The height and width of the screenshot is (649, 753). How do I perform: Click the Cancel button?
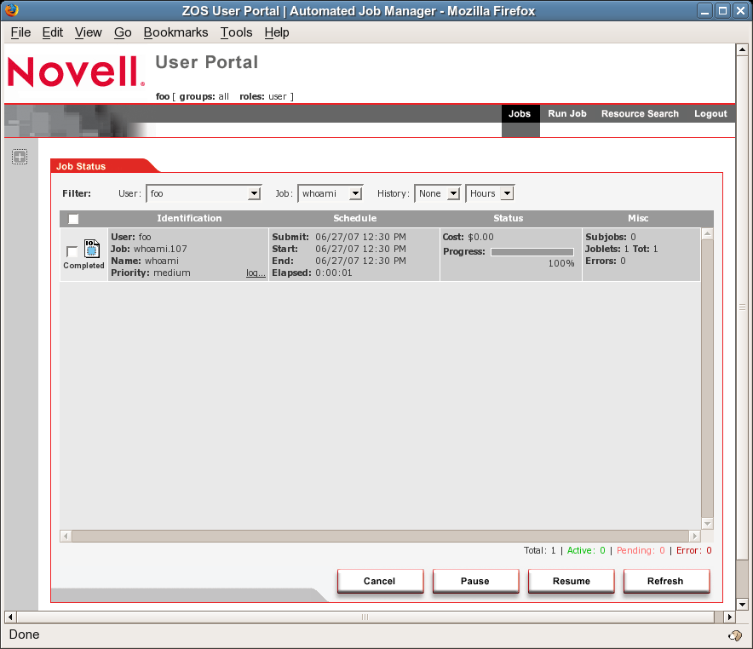point(380,581)
